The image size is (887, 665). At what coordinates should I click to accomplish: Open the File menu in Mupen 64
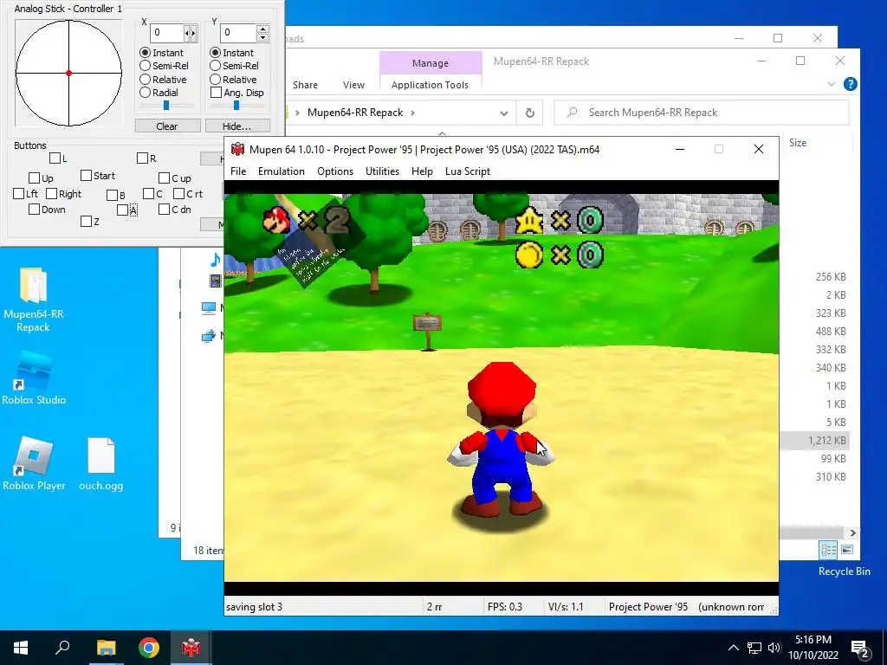click(238, 171)
